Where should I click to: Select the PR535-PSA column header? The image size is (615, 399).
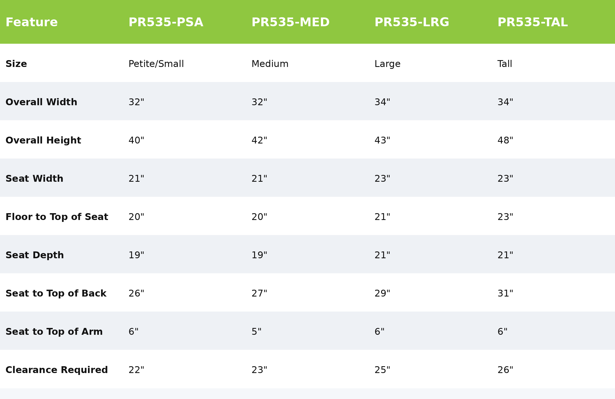point(166,22)
